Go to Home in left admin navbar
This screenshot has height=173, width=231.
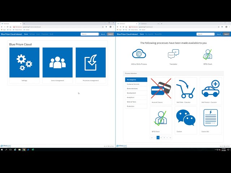point(26,34)
